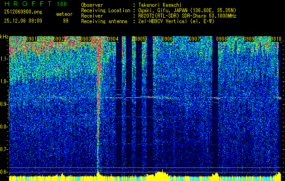
Task: Select the observer name Takanori Kawachi
Action: point(159,5)
